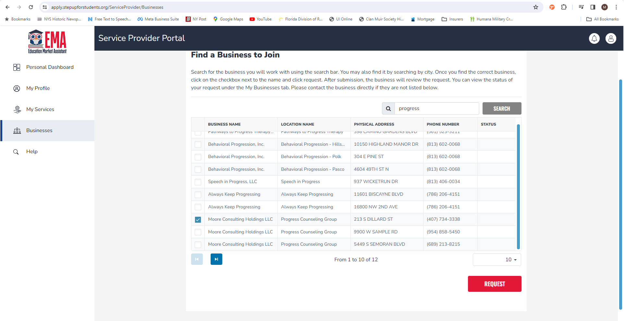Click the notification bell icon
Screen dimensions: 624x321
[x=594, y=39]
